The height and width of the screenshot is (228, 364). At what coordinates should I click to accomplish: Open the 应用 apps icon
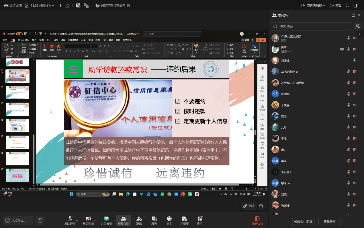click(x=200, y=219)
